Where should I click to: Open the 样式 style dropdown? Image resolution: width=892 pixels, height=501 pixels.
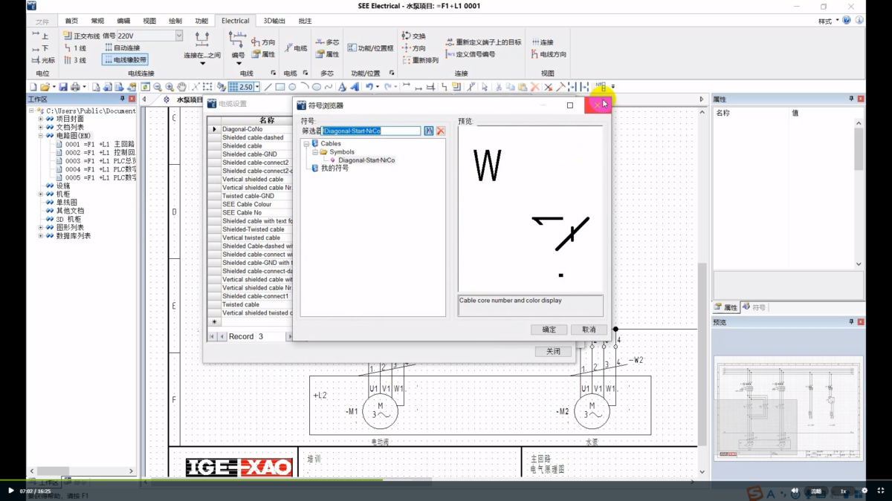coord(828,21)
